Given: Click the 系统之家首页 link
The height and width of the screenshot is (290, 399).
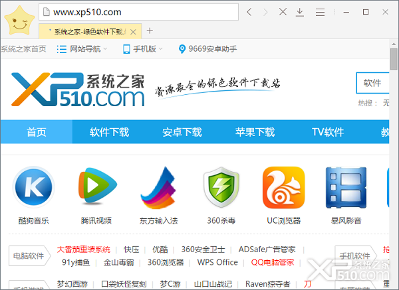Looking at the screenshot, I should 23,48.
